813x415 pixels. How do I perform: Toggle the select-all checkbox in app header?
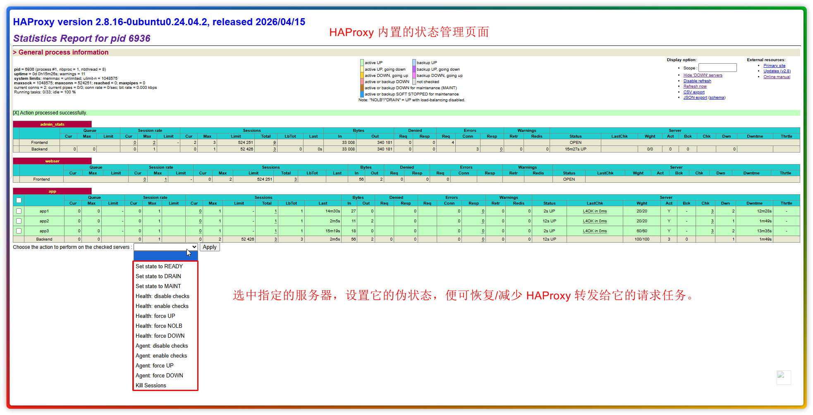pos(19,200)
